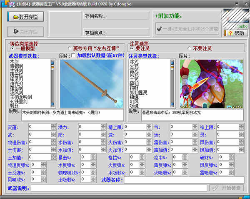Click the 武器说明 text field
The image size is (250, 199).
click(x=119, y=188)
